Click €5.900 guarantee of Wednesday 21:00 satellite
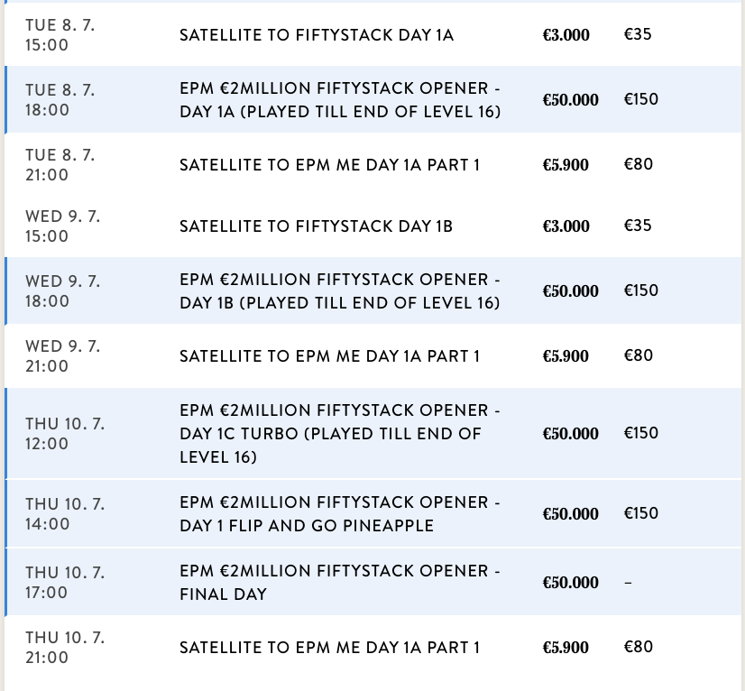The height and width of the screenshot is (691, 745). point(566,356)
